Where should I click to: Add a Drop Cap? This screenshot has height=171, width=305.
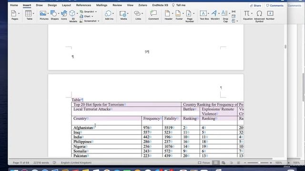tap(224, 13)
